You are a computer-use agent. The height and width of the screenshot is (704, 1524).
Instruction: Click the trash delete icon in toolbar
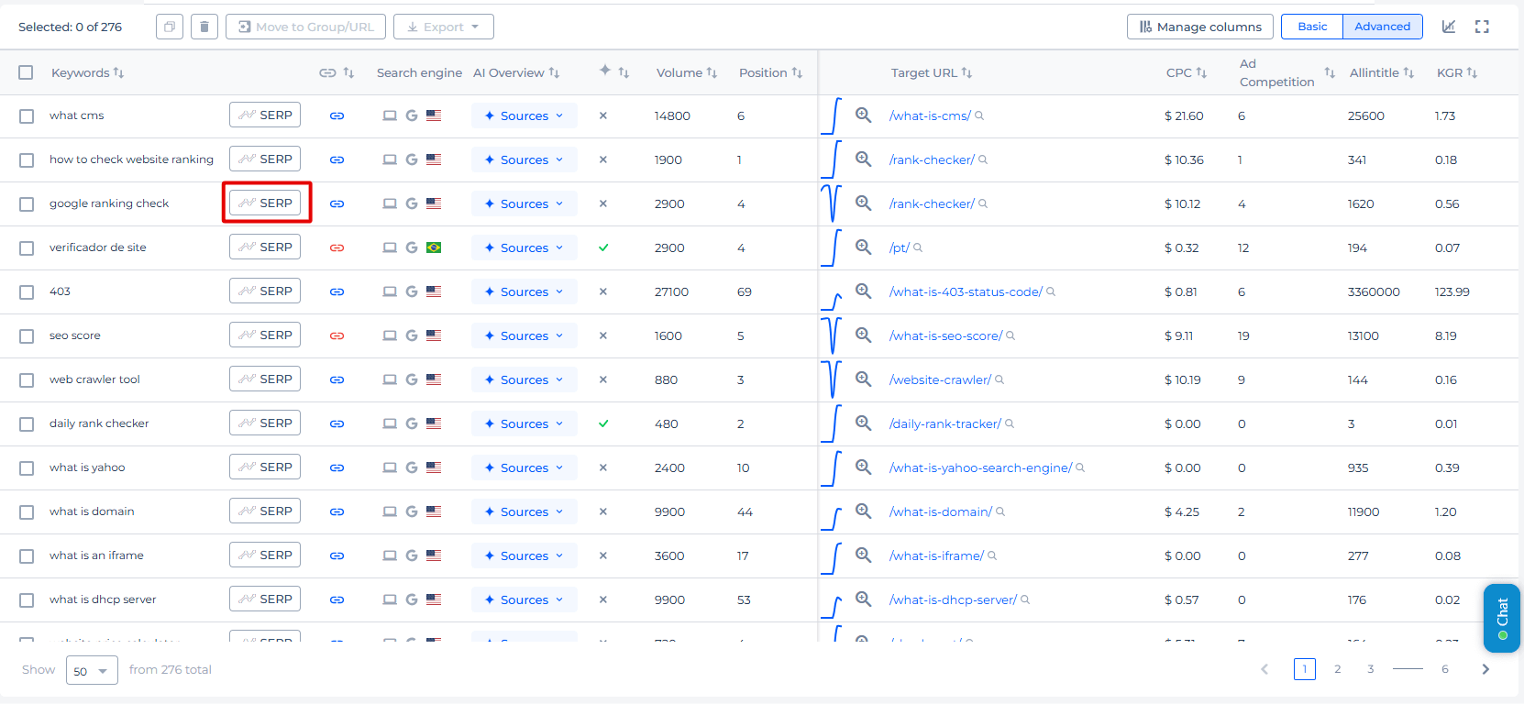tap(204, 27)
